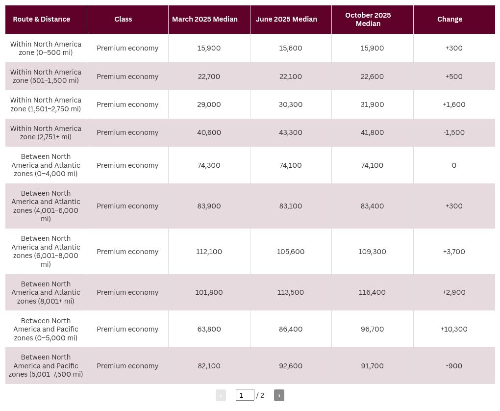
Task: Select Within North America 2,751+ mi route
Action: coord(46,132)
